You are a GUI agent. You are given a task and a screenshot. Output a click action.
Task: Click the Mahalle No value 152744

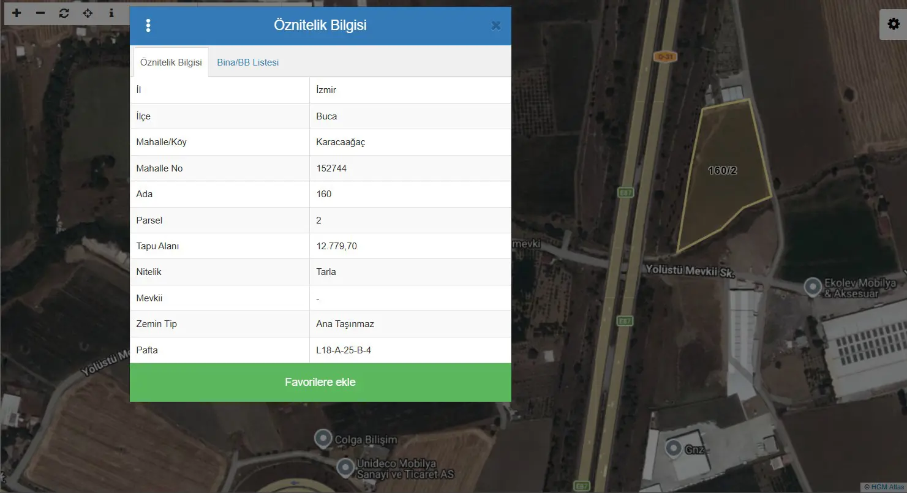tap(331, 168)
